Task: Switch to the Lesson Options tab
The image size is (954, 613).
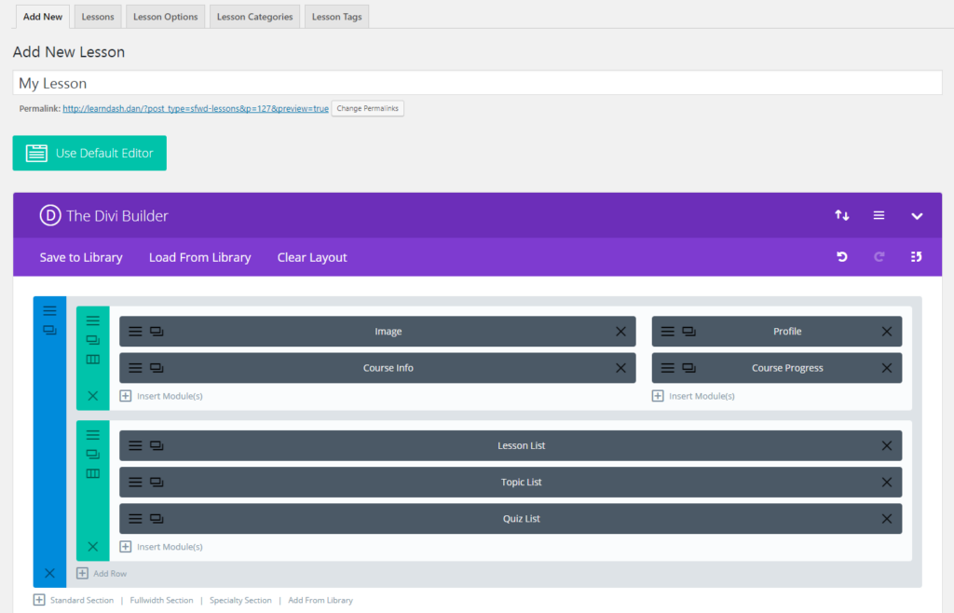Action: (x=165, y=17)
